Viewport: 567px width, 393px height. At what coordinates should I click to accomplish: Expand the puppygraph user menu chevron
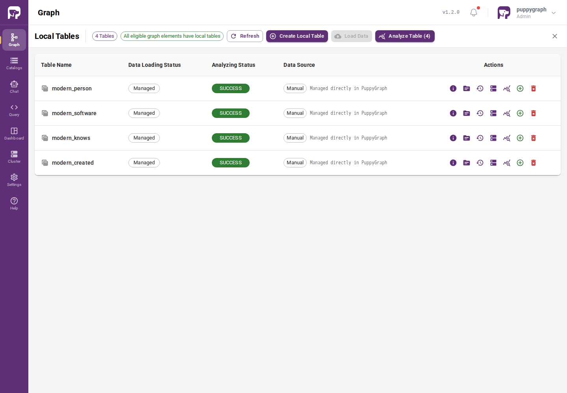coord(554,13)
